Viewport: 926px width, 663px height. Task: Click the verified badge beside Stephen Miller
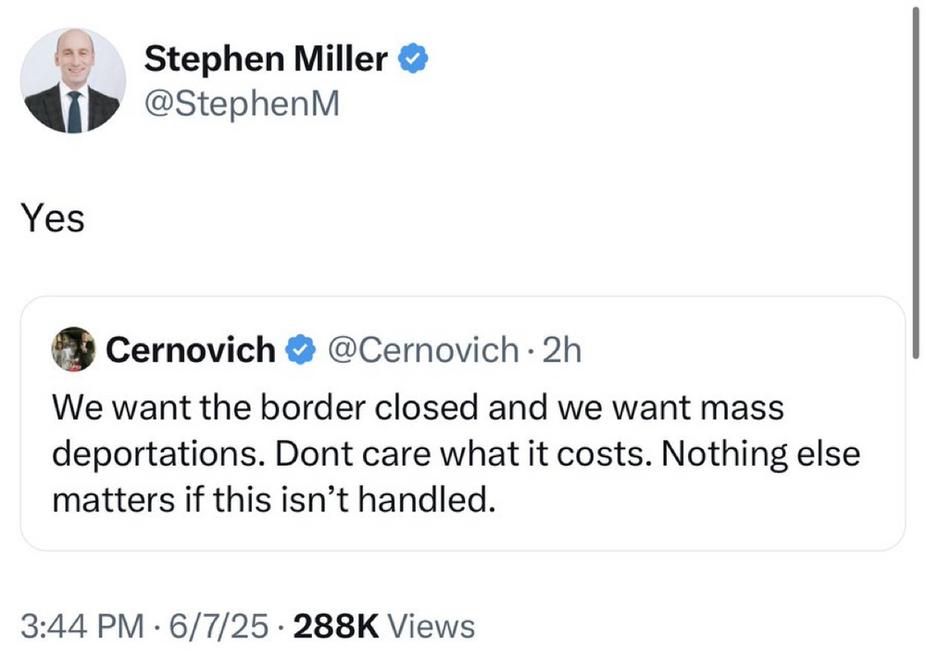click(413, 60)
